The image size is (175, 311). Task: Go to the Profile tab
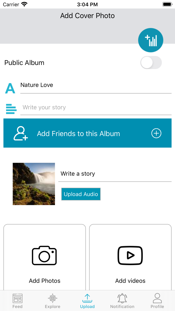(x=157, y=301)
